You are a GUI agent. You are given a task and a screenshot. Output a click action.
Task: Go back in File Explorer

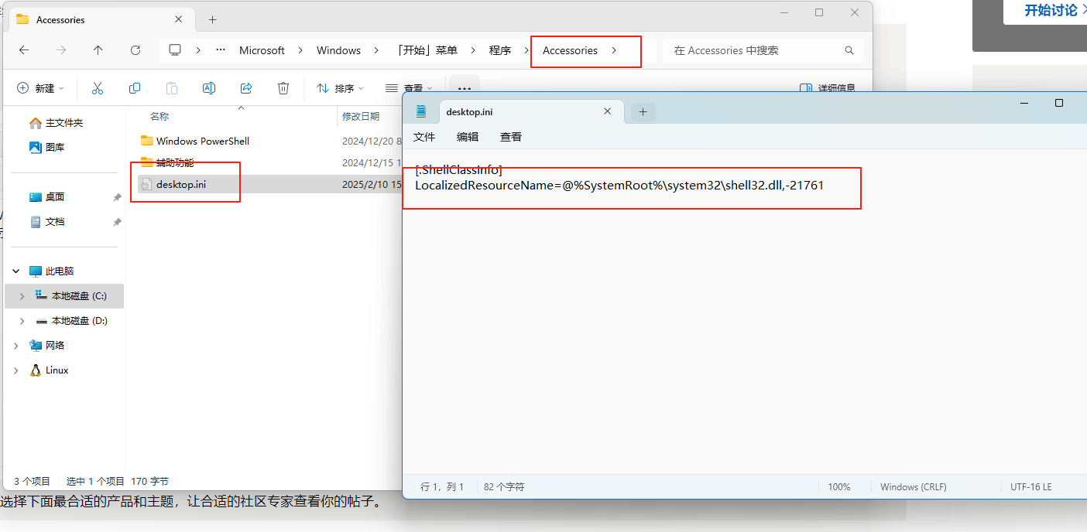tap(24, 50)
